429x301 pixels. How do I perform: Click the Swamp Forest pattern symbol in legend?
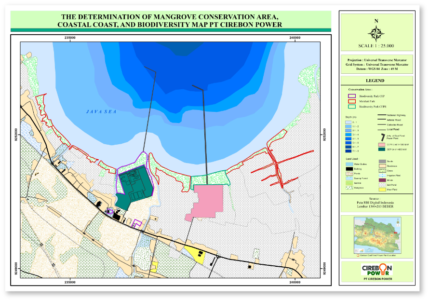click(x=349, y=178)
